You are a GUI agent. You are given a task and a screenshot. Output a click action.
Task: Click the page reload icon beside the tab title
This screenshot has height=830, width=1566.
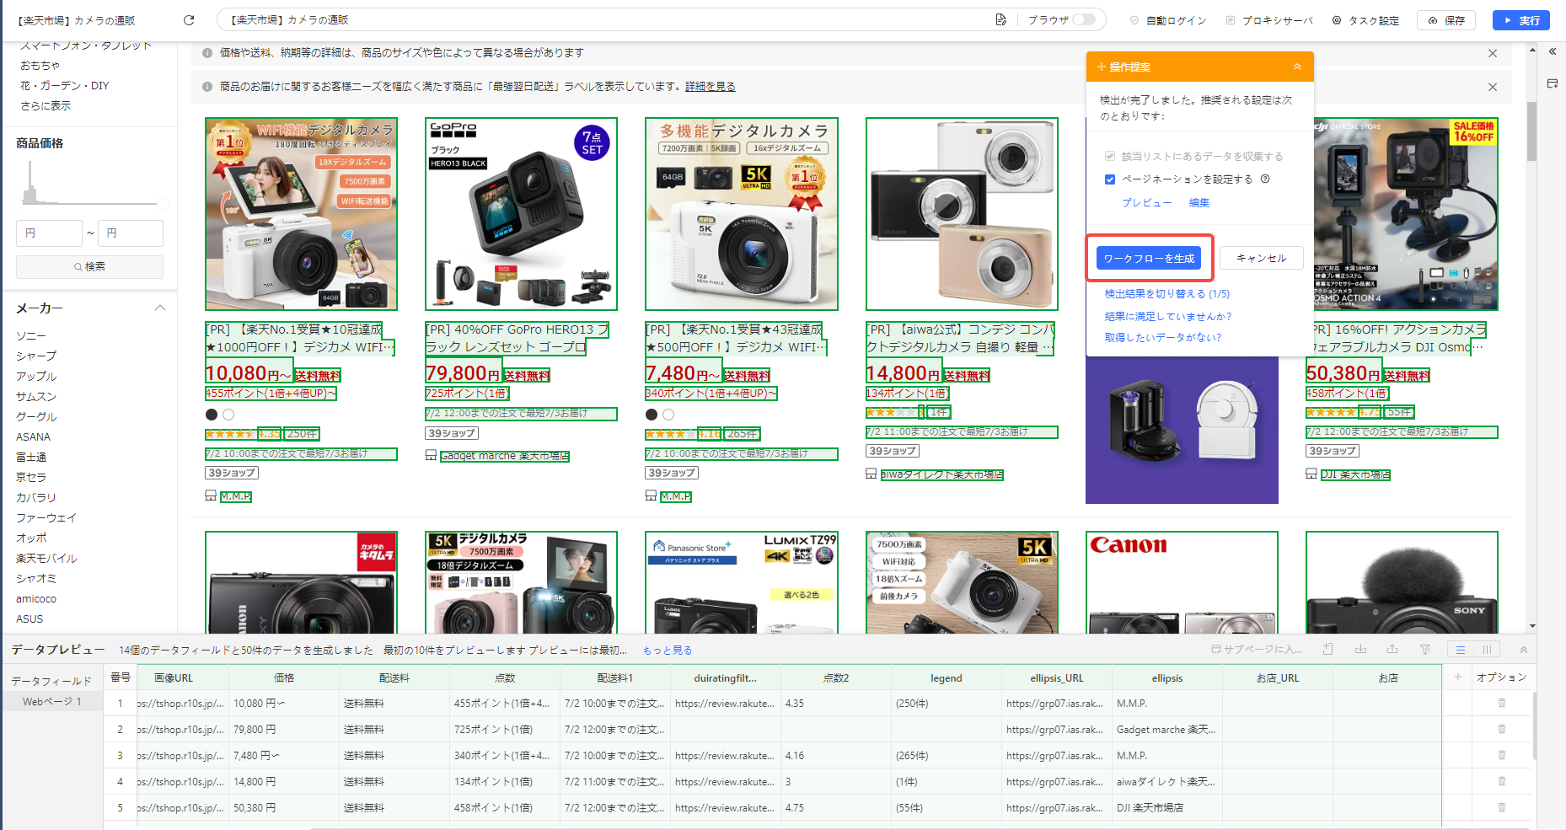click(x=189, y=20)
